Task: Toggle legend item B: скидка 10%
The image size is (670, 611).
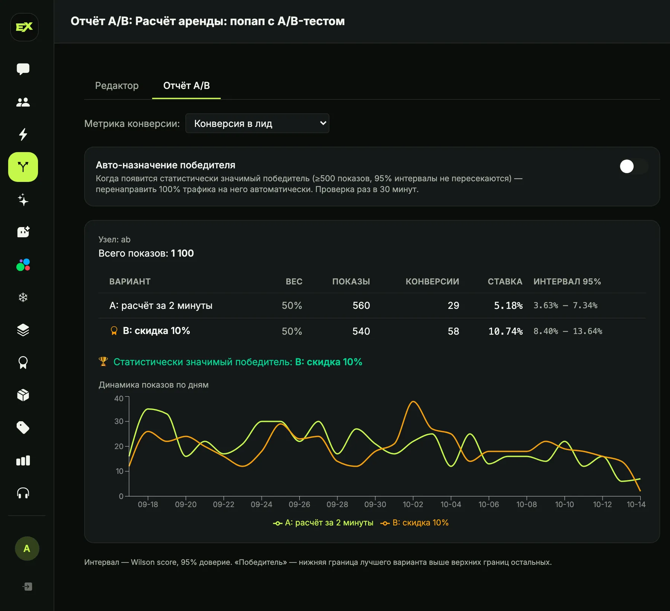Action: [x=415, y=523]
